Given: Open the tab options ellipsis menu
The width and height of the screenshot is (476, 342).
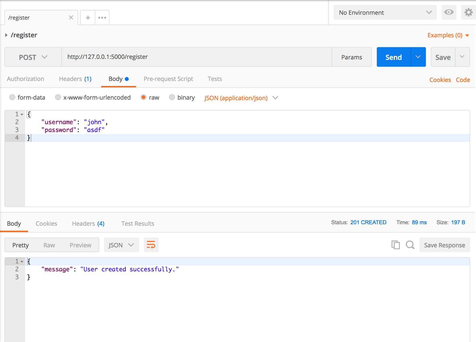Looking at the screenshot, I should click(x=102, y=18).
